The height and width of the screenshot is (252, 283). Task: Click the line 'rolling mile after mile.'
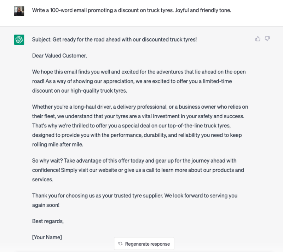tap(58, 144)
